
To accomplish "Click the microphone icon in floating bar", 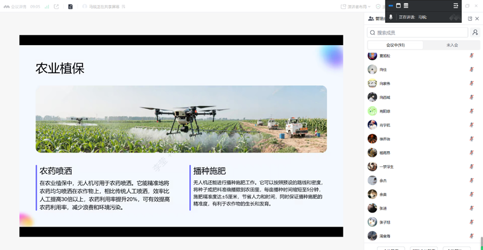I will point(391,17).
